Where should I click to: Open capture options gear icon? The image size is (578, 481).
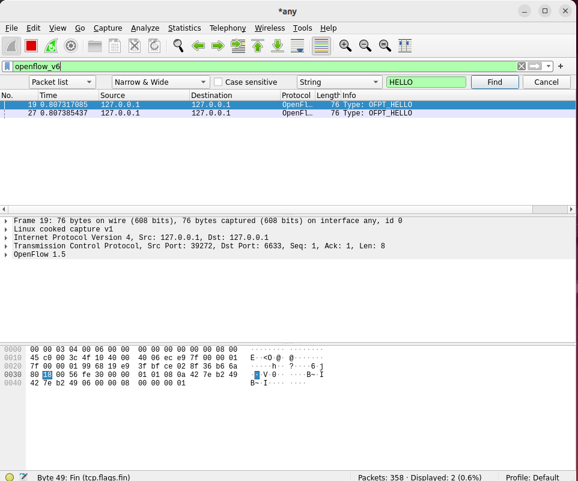coord(71,46)
